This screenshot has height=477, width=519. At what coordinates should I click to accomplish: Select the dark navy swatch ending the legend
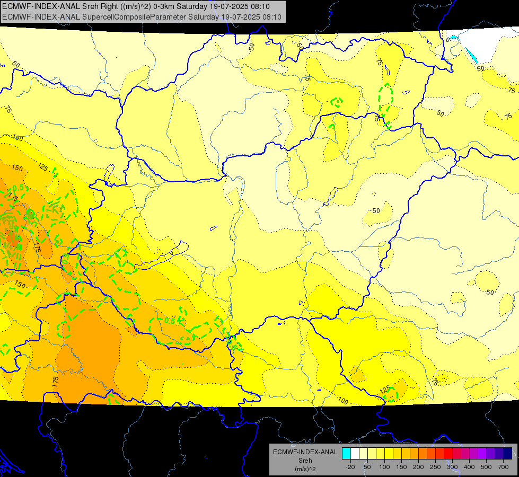point(508,454)
